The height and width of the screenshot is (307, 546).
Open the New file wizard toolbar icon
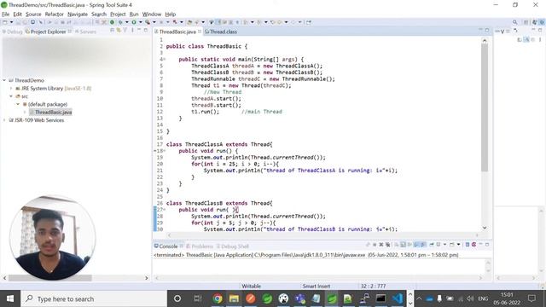click(5, 22)
